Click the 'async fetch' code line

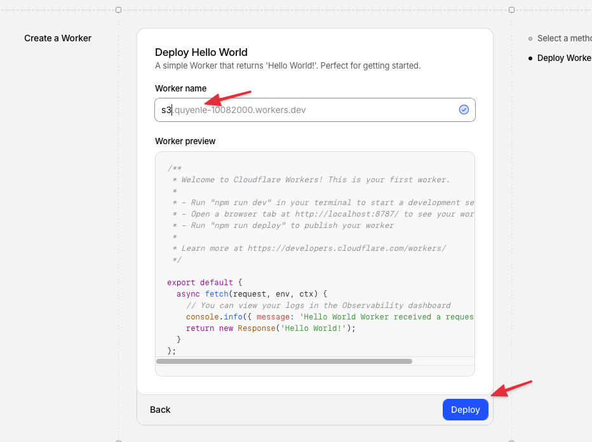click(x=252, y=294)
